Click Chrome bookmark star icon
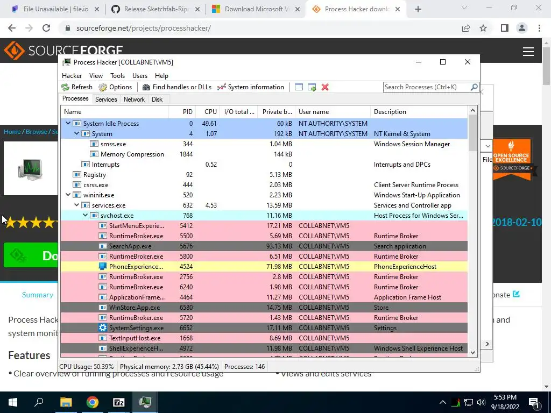The image size is (551, 413). click(x=483, y=28)
